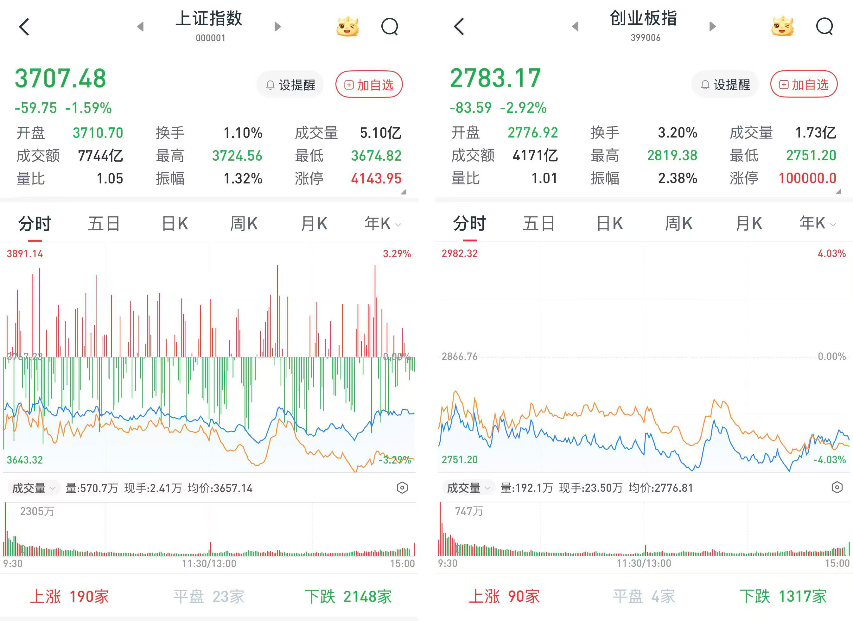Open chart settings hexagon on 上证指数 panel
This screenshot has width=853, height=621.
[x=402, y=488]
